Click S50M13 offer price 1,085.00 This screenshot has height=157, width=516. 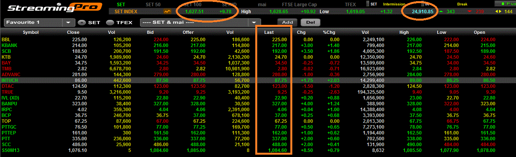[196, 150]
